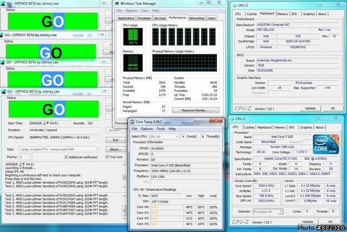Click the Tj. Max 94°C field
The width and height of the screenshot is (347, 232).
coord(166,196)
